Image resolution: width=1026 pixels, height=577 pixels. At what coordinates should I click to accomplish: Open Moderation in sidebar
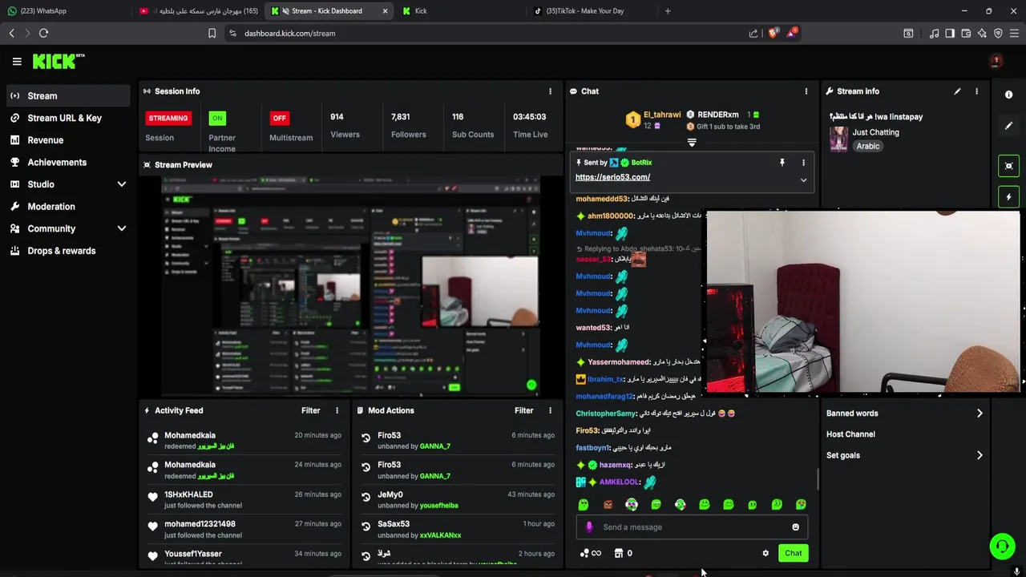click(x=67, y=207)
